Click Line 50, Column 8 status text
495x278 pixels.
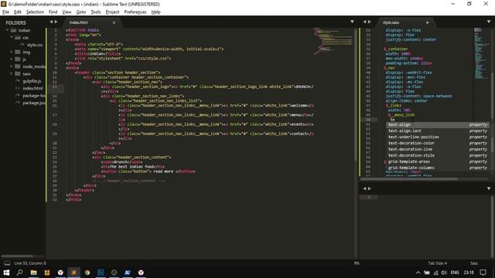point(30,263)
